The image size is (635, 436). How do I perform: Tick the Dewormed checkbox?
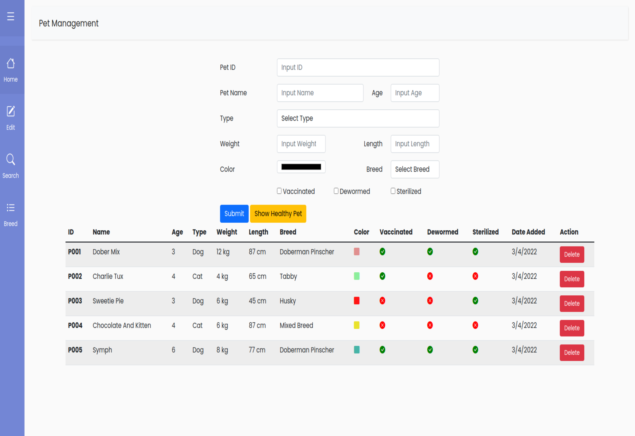[336, 191]
